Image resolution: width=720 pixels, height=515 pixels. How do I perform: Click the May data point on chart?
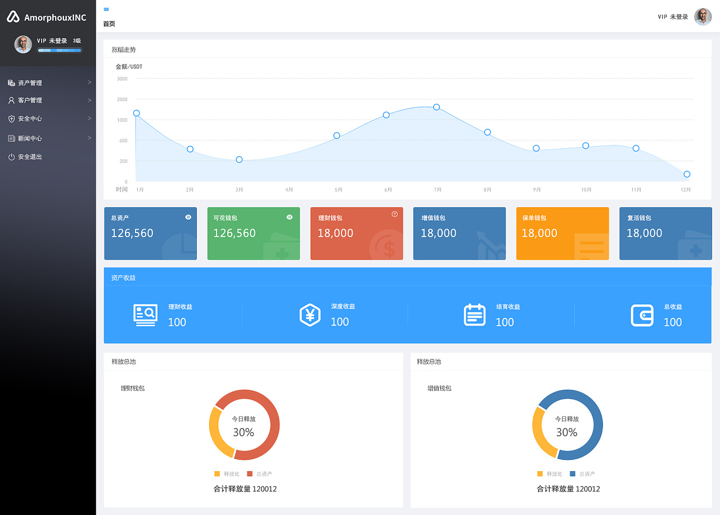(x=336, y=135)
